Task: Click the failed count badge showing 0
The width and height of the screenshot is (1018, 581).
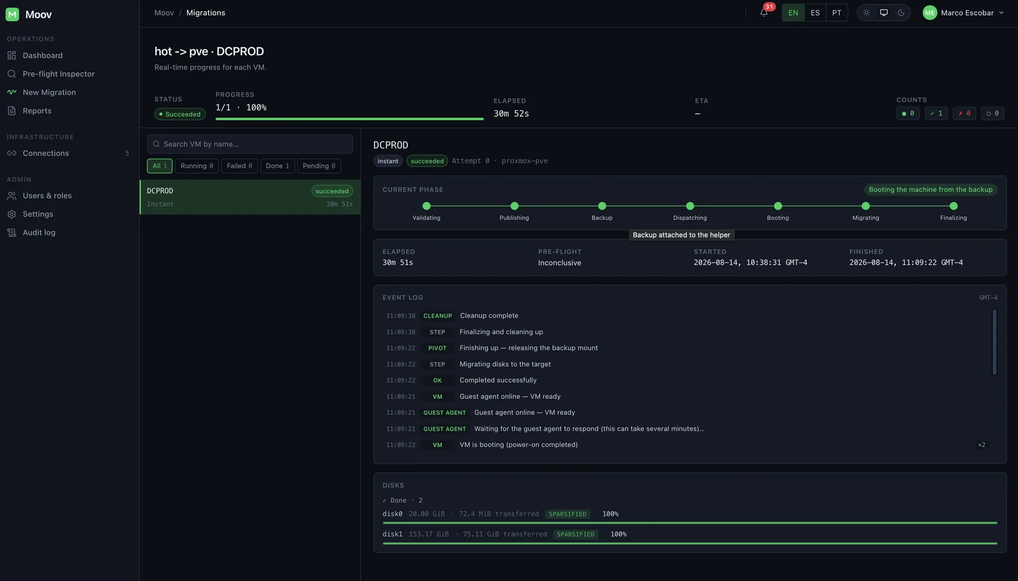Action: click(x=964, y=114)
